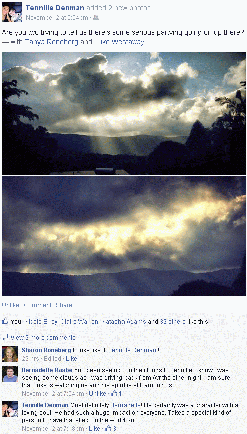Toggle Unlike on the post
The width and height of the screenshot is (247, 434).
pyautogui.click(x=10, y=305)
